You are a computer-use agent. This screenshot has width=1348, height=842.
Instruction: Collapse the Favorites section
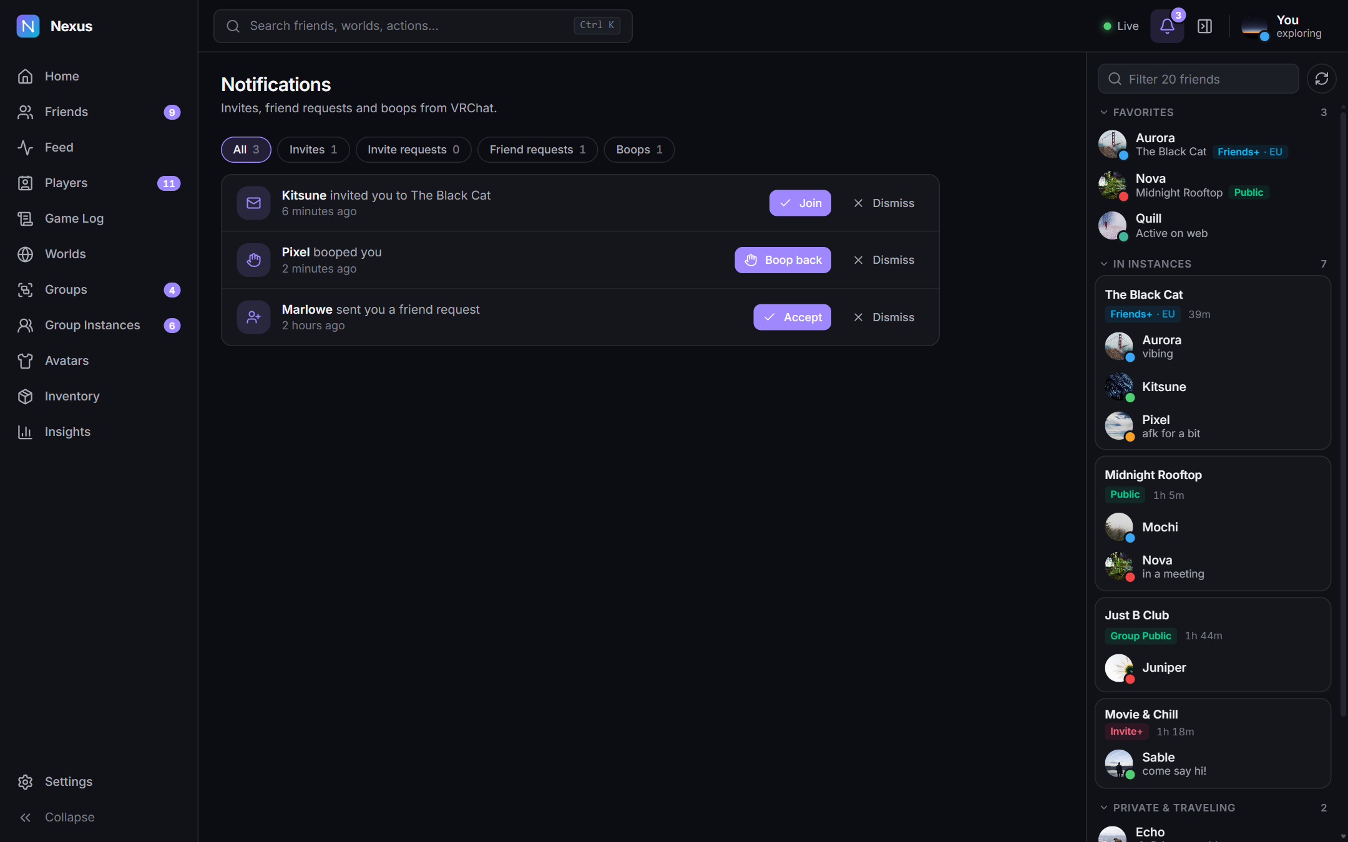[x=1213, y=112]
